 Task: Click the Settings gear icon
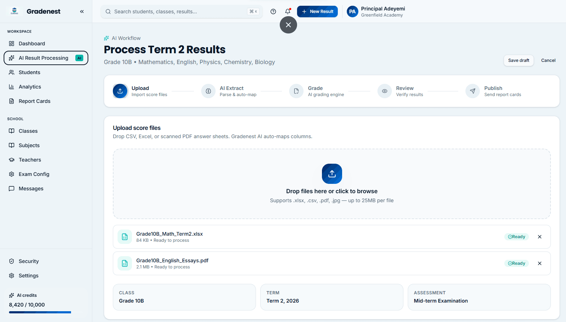[12, 276]
